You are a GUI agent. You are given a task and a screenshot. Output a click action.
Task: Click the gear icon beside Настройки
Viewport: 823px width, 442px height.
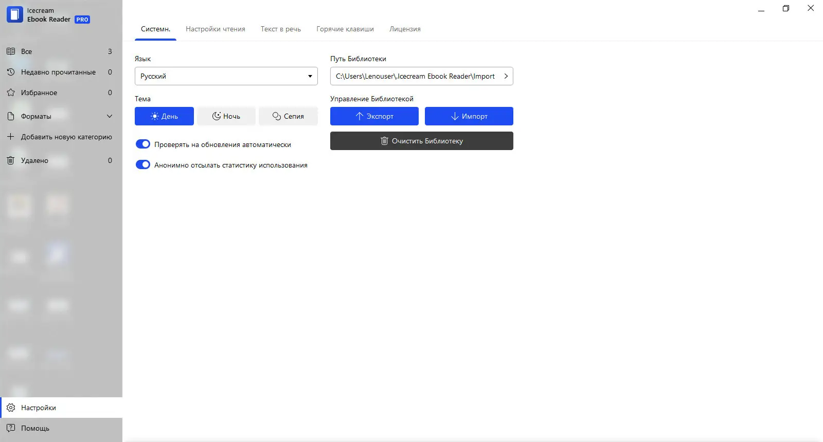tap(10, 408)
